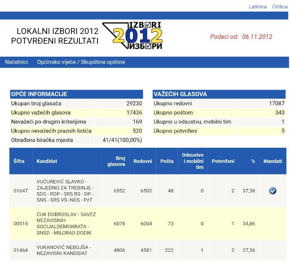Click the Važećih glasova section header

click(x=219, y=94)
